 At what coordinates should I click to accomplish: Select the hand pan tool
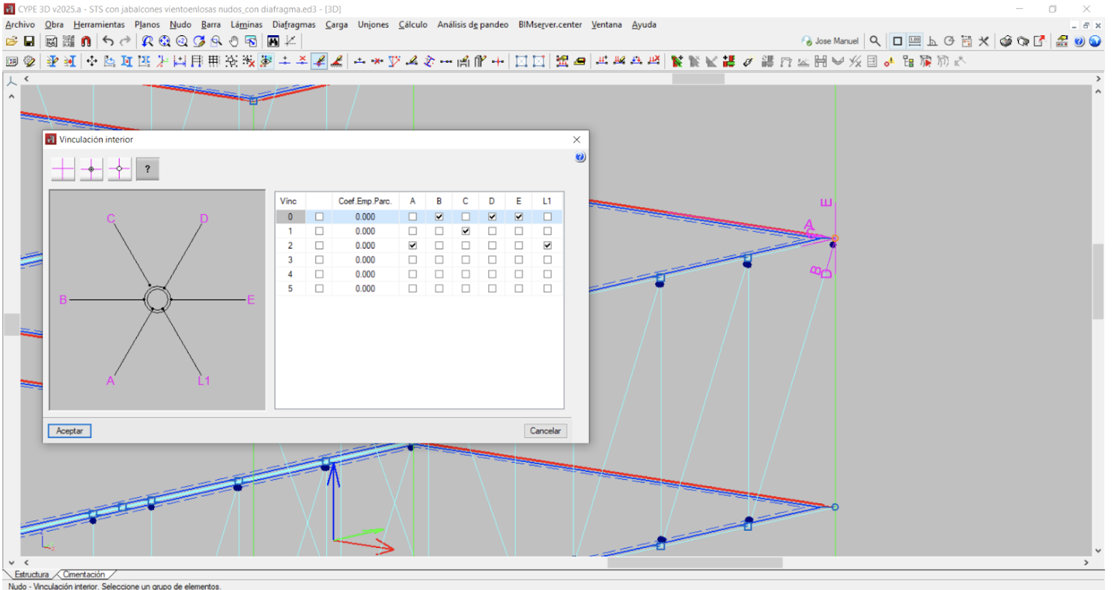[234, 41]
